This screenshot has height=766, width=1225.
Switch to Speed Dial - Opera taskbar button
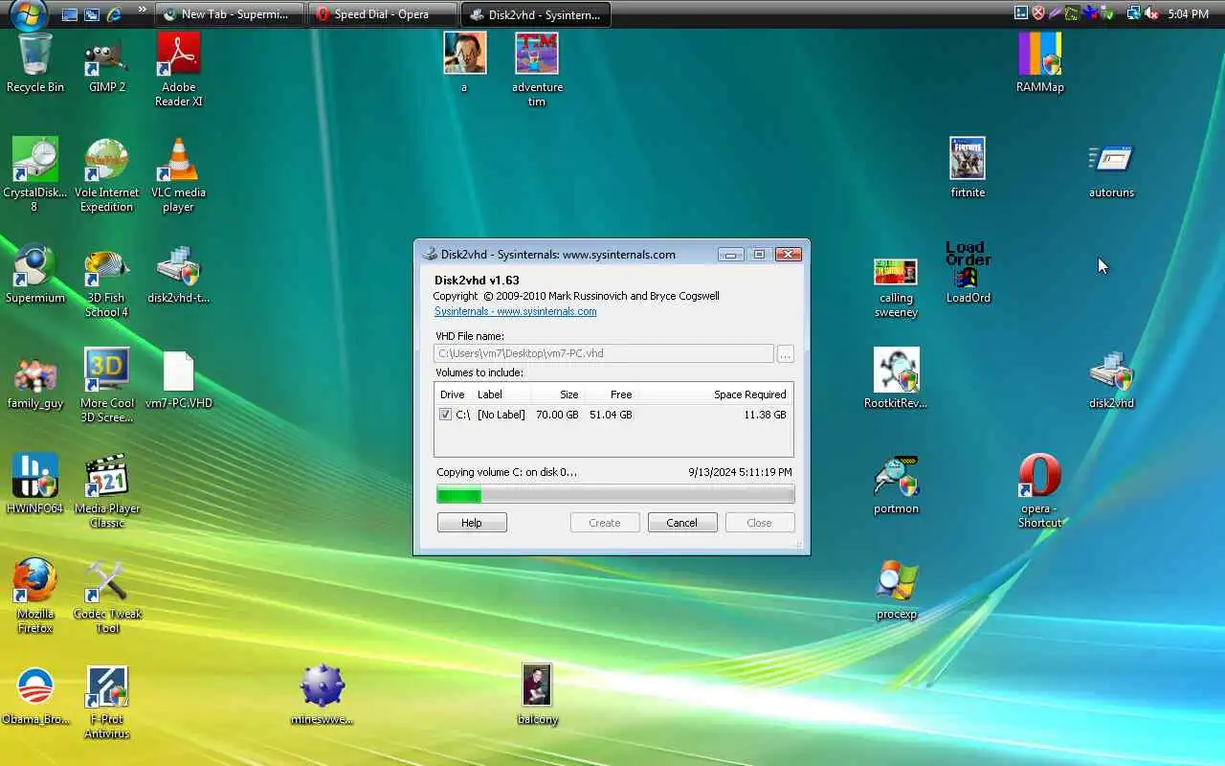pos(382,14)
